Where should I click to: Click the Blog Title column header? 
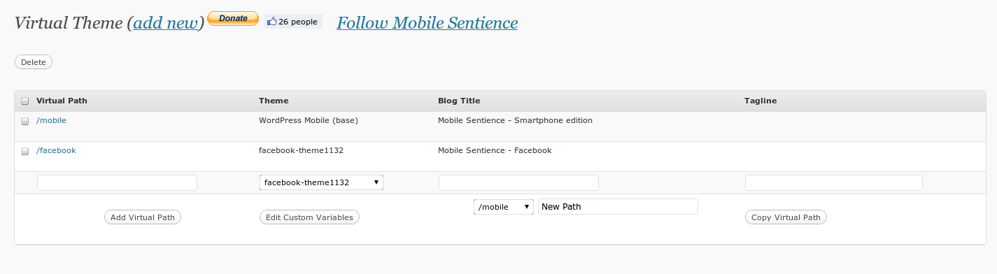point(459,101)
